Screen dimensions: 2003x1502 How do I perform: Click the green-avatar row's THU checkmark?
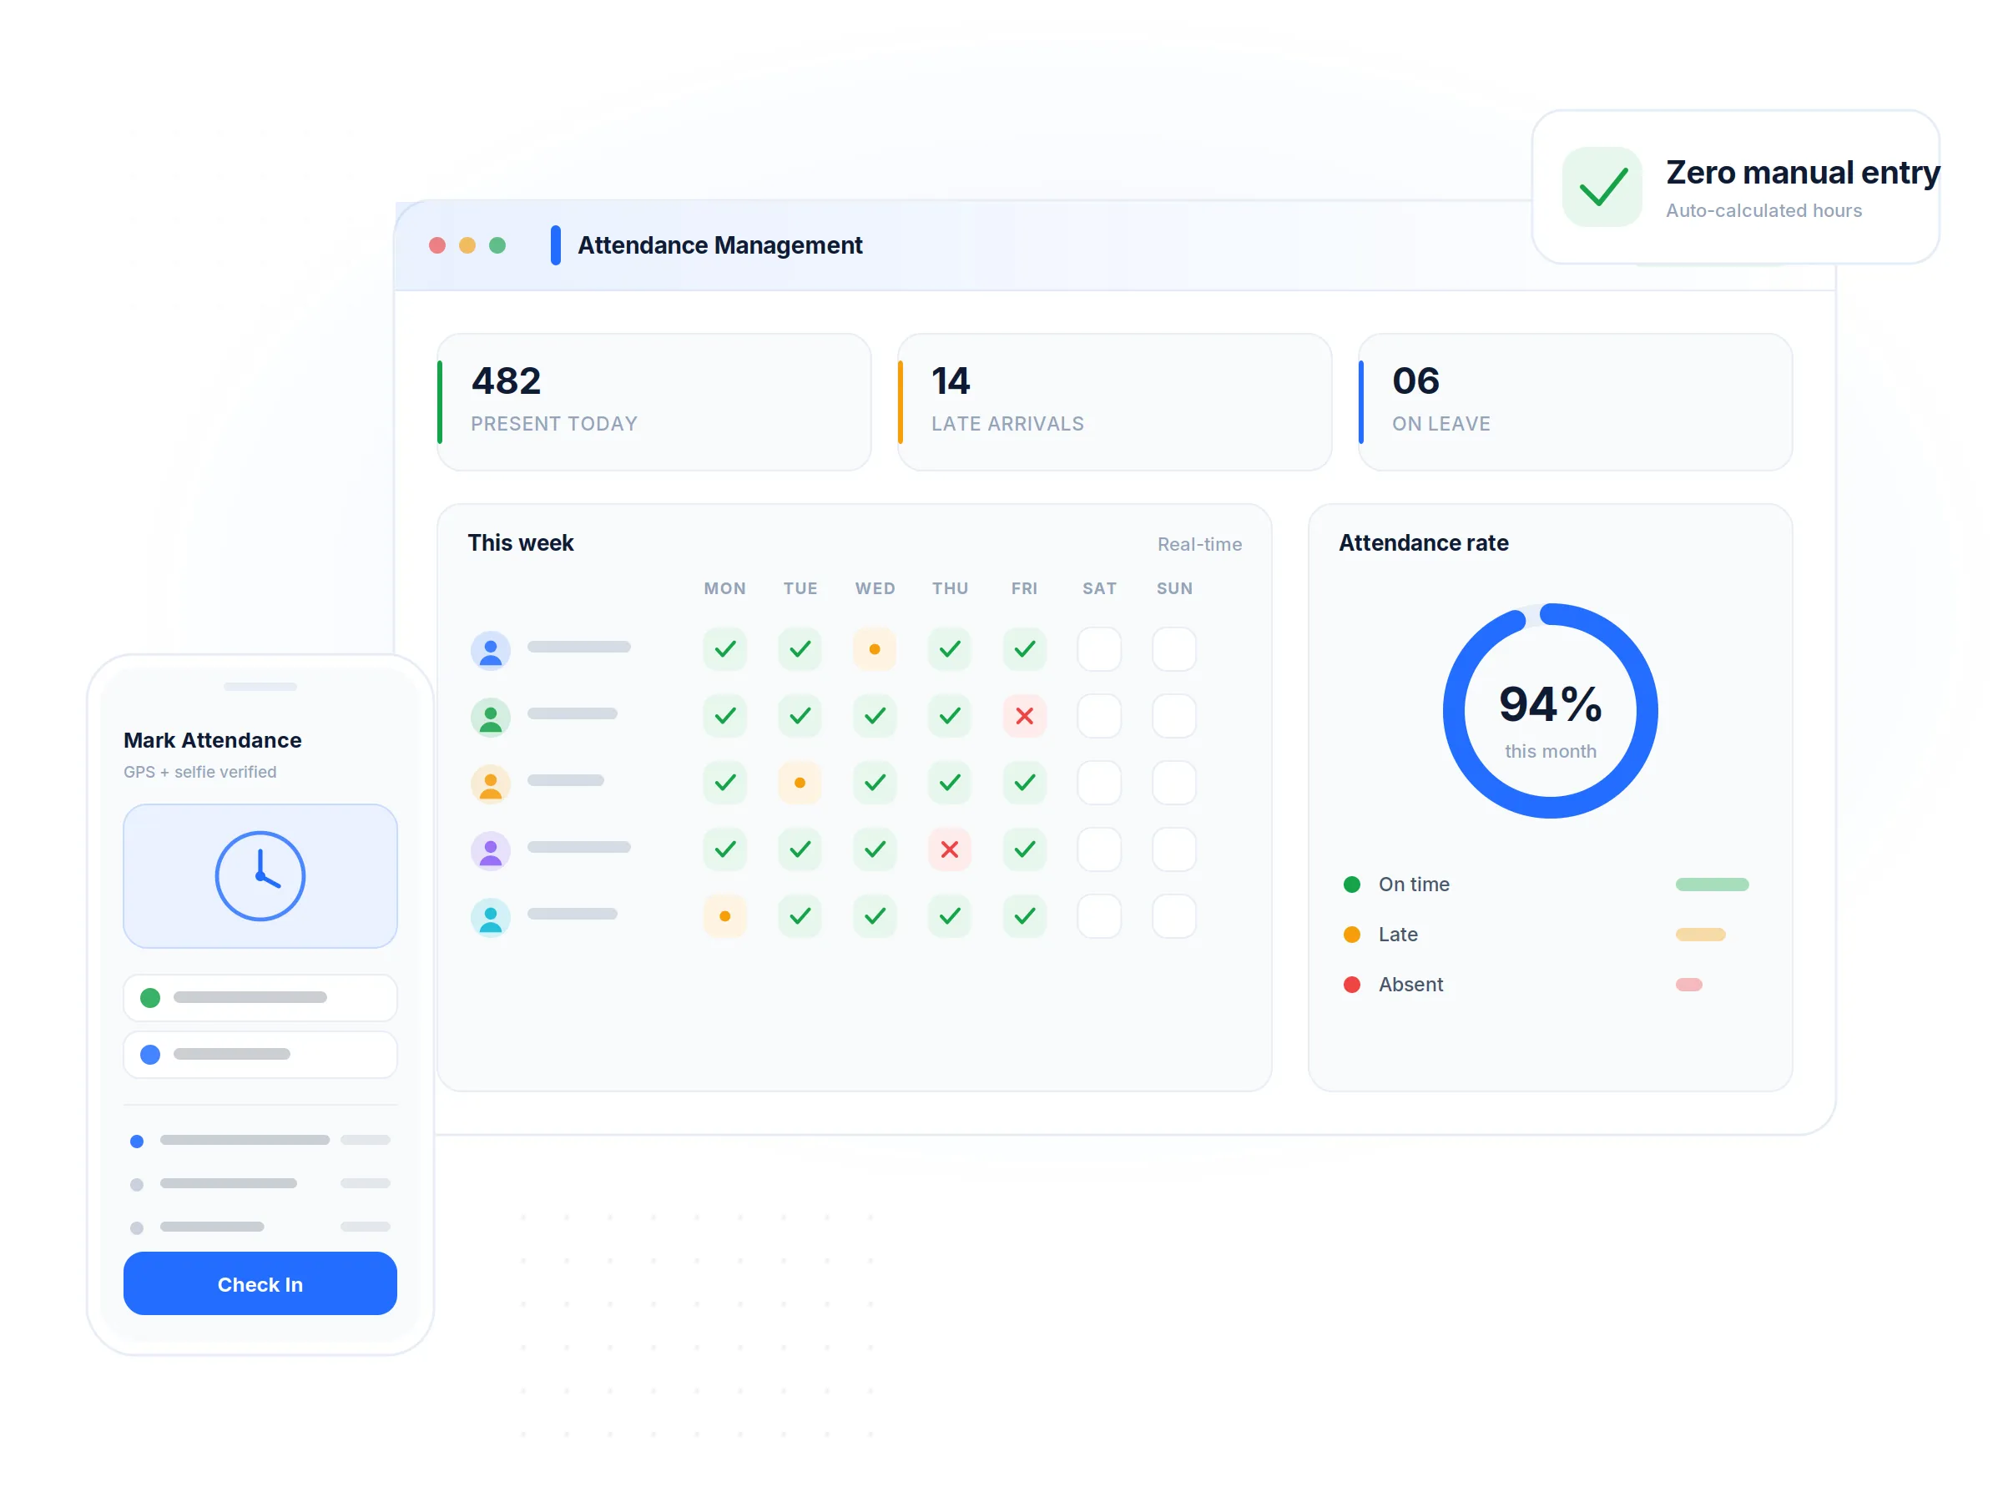click(x=949, y=716)
